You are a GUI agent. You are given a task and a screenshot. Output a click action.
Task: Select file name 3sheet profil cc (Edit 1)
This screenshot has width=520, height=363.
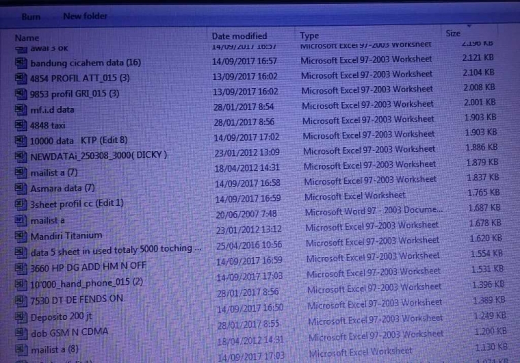[77, 203]
